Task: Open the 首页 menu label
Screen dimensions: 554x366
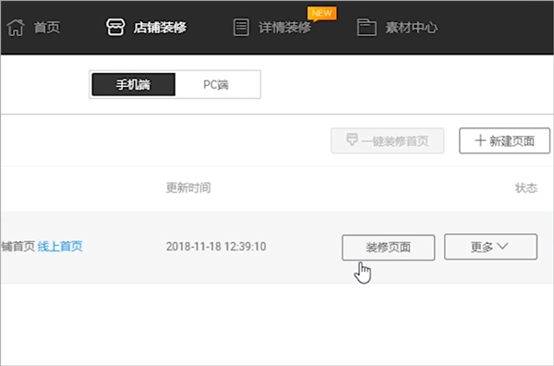Action: (47, 28)
